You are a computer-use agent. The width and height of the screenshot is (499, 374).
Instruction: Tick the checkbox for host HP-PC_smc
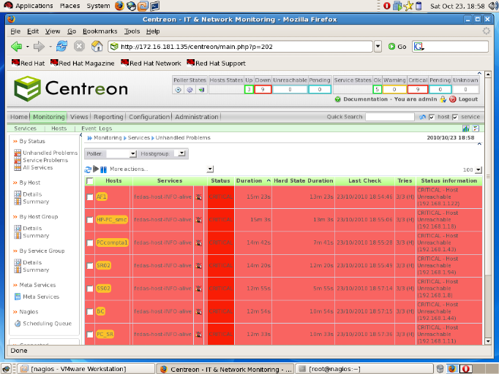pos(90,219)
